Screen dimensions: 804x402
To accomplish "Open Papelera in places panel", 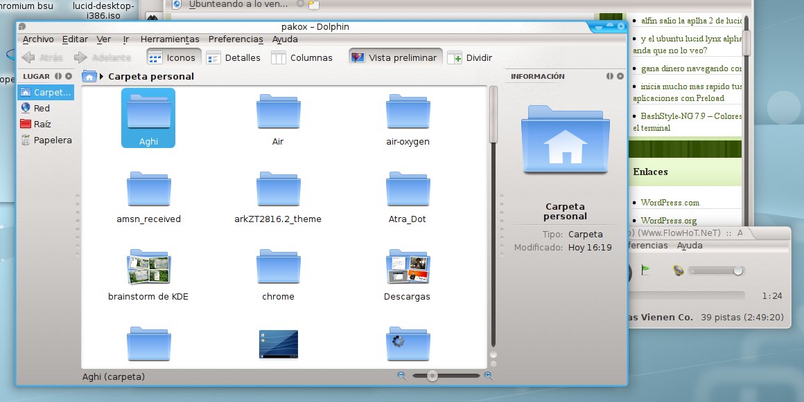I will pos(46,140).
